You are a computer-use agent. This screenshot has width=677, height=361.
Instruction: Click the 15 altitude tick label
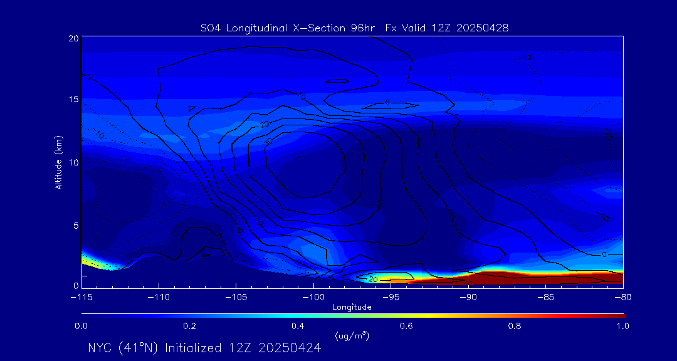(73, 99)
